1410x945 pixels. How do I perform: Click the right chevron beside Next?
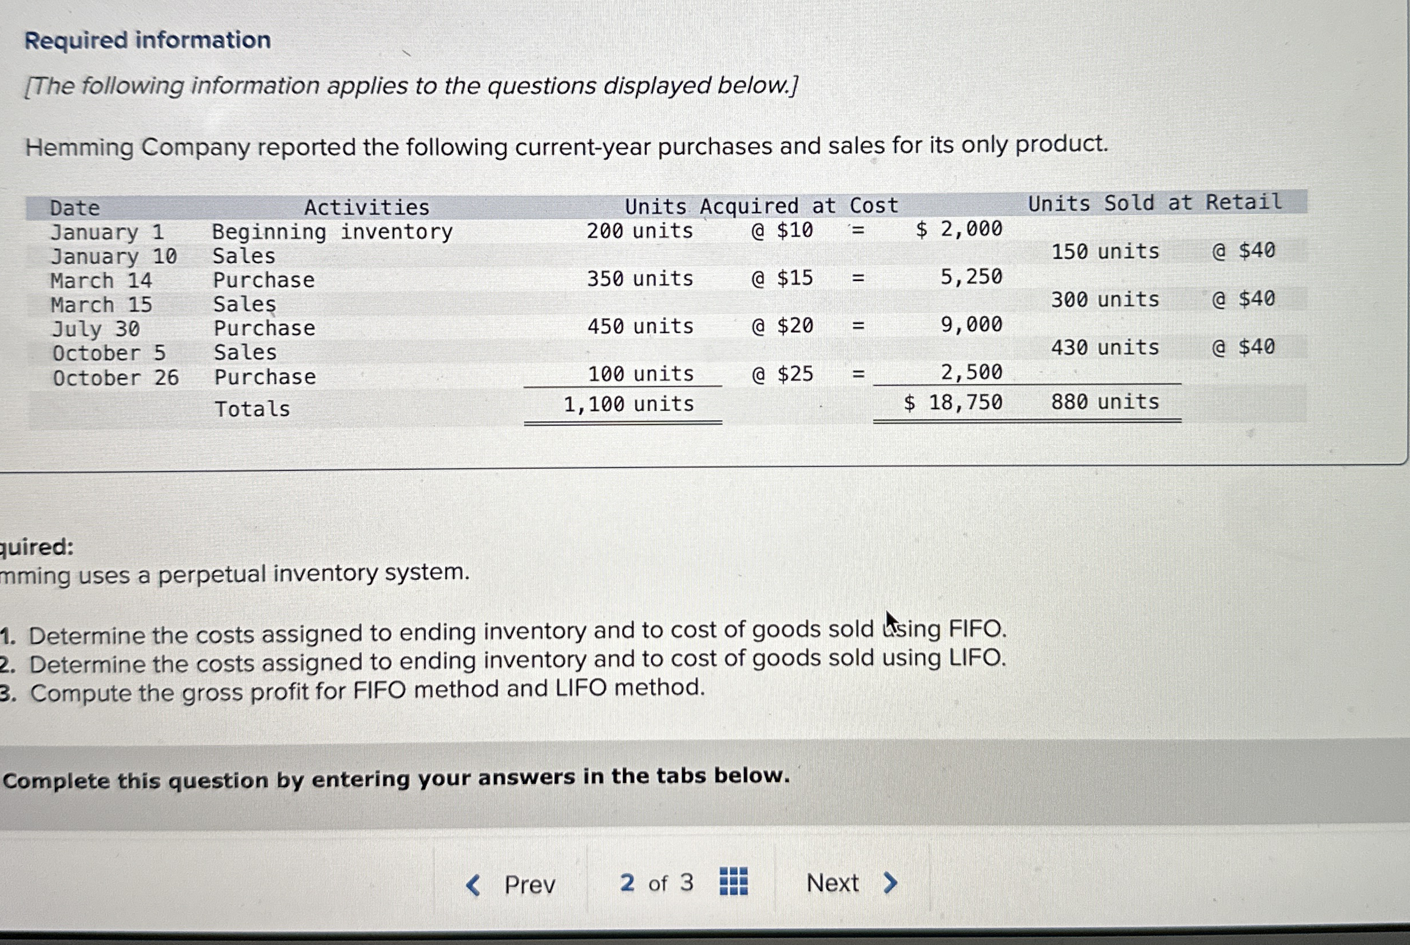pos(890,883)
